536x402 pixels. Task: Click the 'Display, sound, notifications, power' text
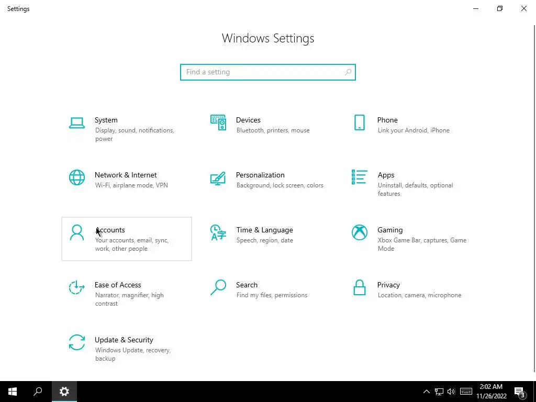[135, 135]
